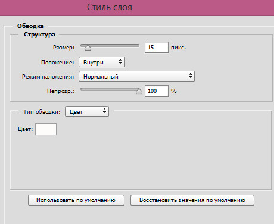
Task: Click the Размер slider track
Action: click(110, 46)
